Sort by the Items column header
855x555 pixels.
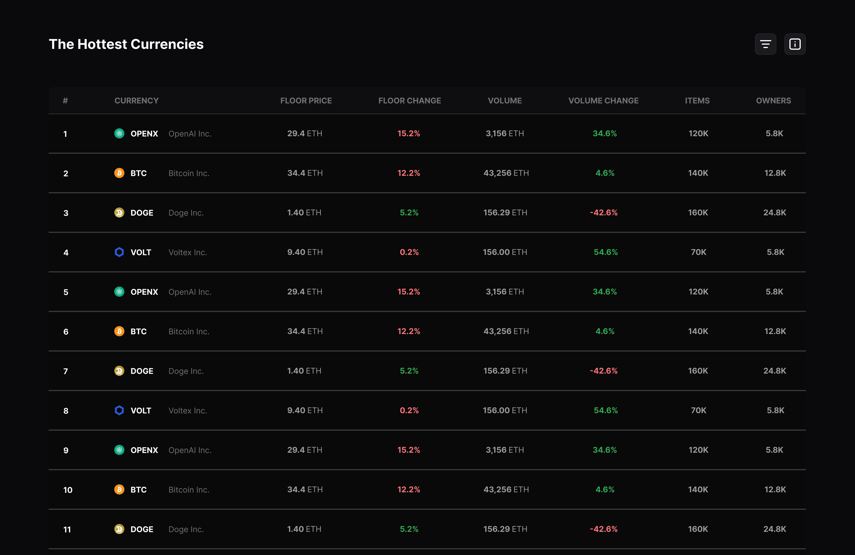[x=697, y=101]
